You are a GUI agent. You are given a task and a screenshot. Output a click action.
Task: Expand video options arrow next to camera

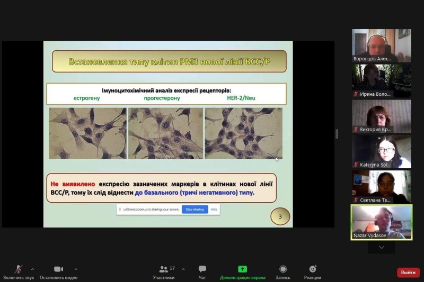76,269
